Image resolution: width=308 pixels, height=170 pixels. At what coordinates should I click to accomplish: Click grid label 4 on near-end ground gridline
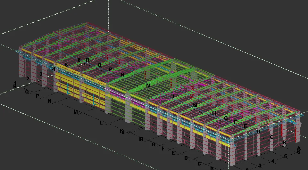pos(273,161)
